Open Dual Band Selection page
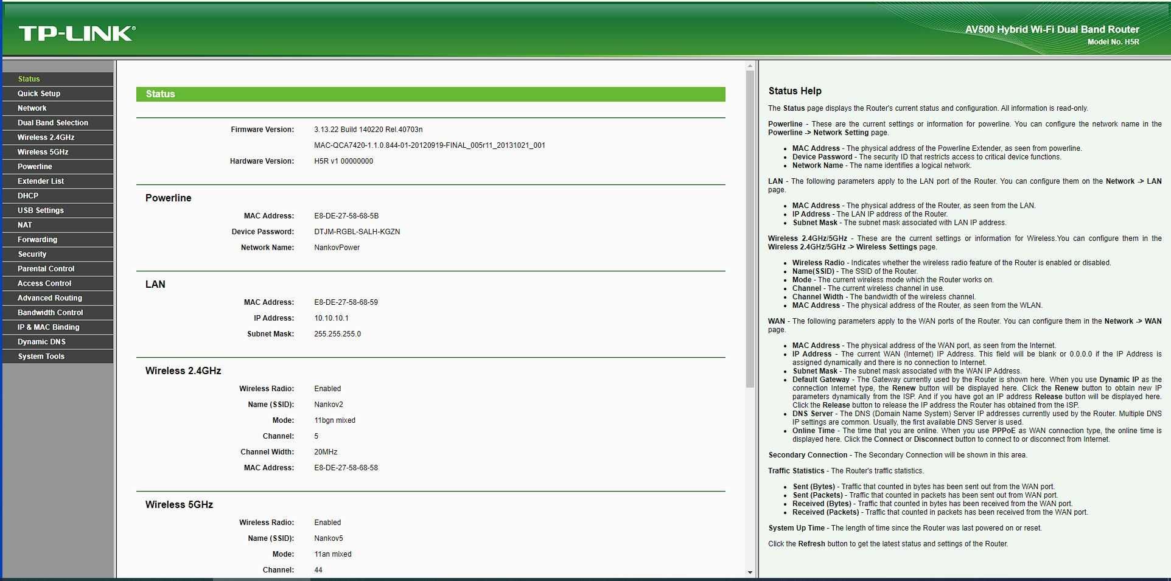 (x=58, y=123)
